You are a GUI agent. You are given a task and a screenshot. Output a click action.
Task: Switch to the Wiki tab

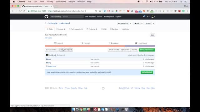[x=104, y=29]
